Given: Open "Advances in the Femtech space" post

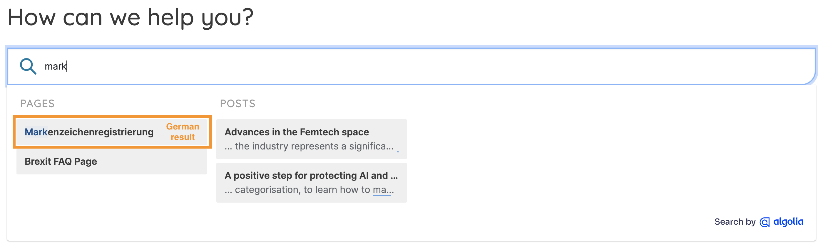Looking at the screenshot, I should point(297,132).
